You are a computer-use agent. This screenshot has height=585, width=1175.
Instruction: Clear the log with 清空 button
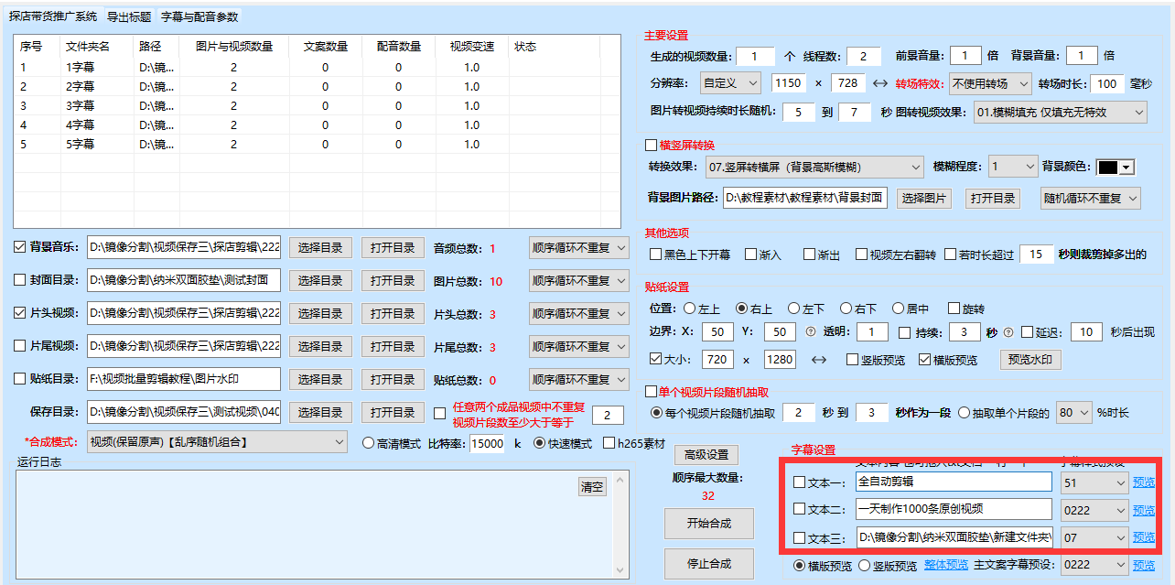coord(592,486)
